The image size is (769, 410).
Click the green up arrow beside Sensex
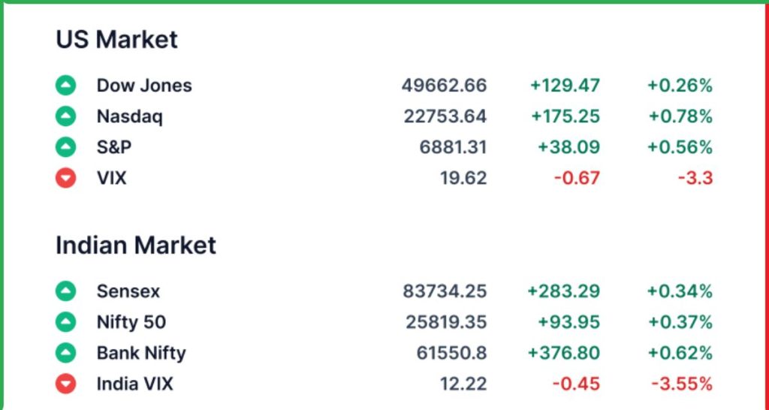coord(66,291)
